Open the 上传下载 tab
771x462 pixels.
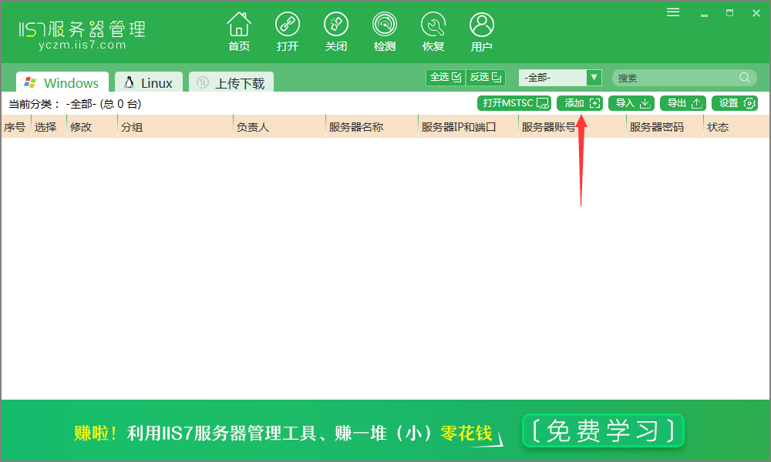click(231, 82)
